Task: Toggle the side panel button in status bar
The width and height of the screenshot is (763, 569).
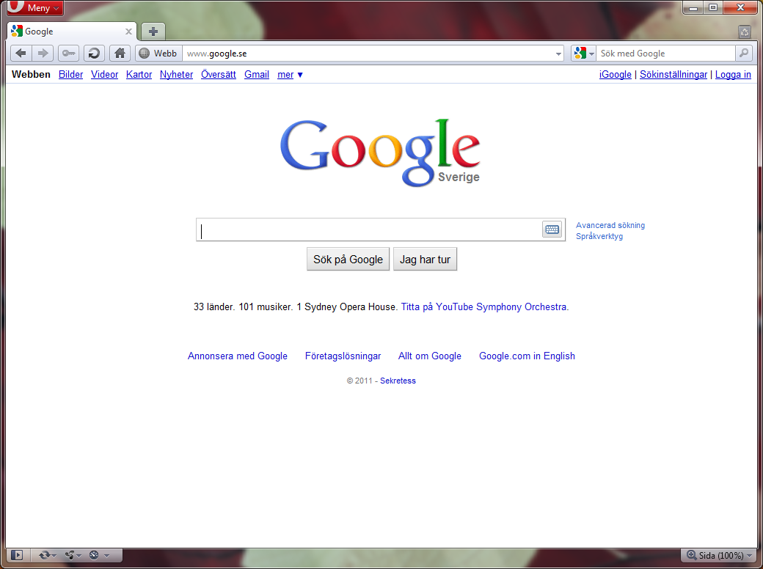Action: pos(17,555)
